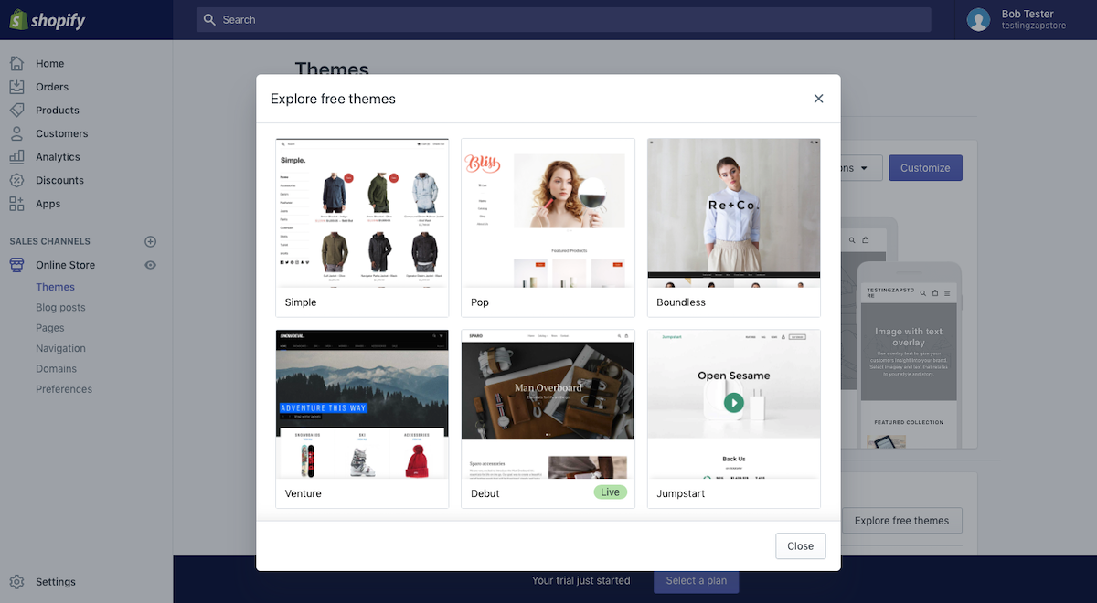This screenshot has height=603, width=1097.
Task: Click the Settings gear icon
Action: (x=17, y=582)
